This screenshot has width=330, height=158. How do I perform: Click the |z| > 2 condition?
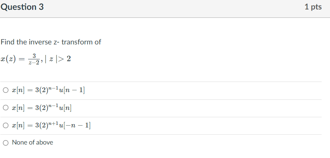pyautogui.click(x=58, y=59)
